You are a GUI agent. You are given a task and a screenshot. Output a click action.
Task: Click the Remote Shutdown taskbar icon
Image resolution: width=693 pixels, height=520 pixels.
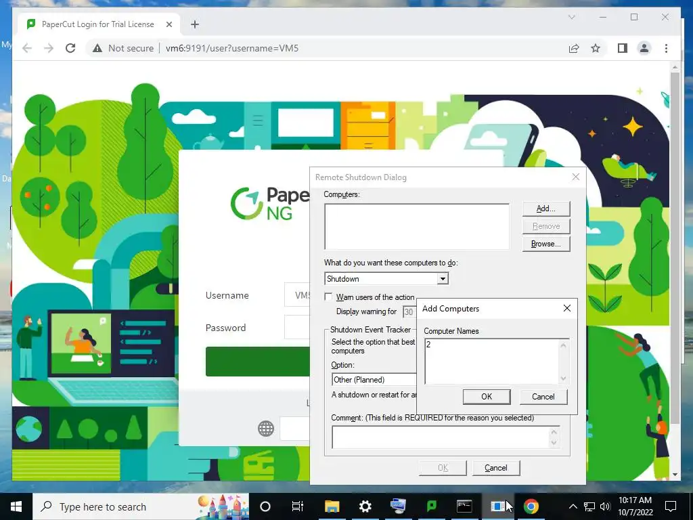coord(497,506)
